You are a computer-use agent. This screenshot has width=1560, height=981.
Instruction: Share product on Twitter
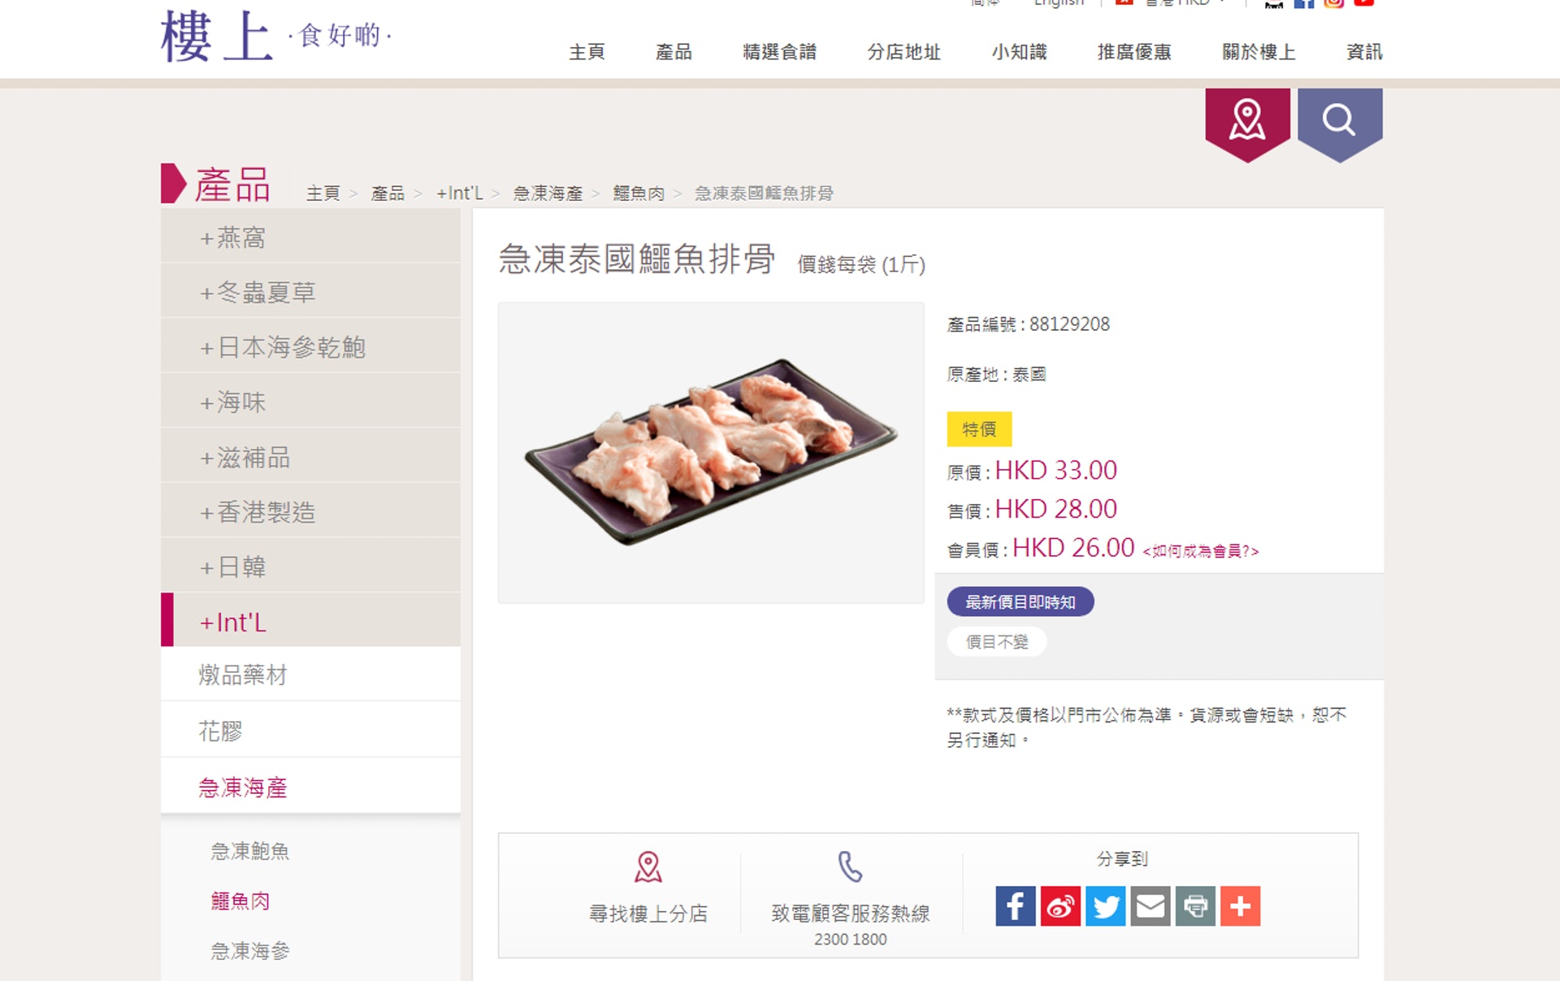[x=1106, y=905]
